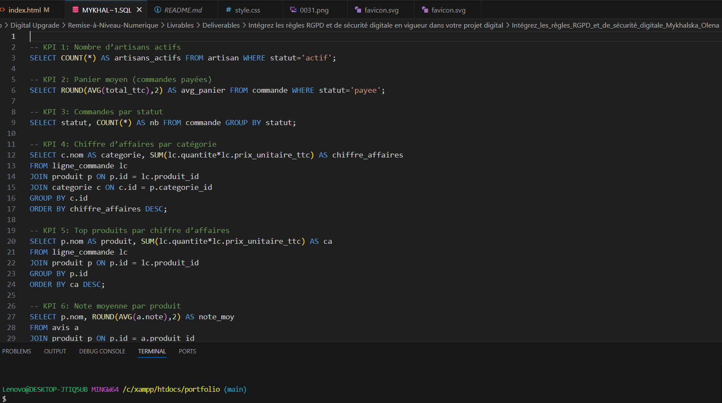Click 'avg_panier' on line 6
Viewport: 722px width, 403px height.
[203, 90]
